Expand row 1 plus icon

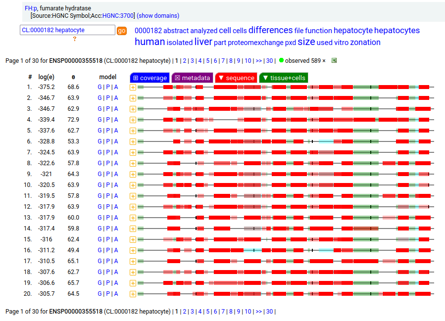click(x=133, y=88)
